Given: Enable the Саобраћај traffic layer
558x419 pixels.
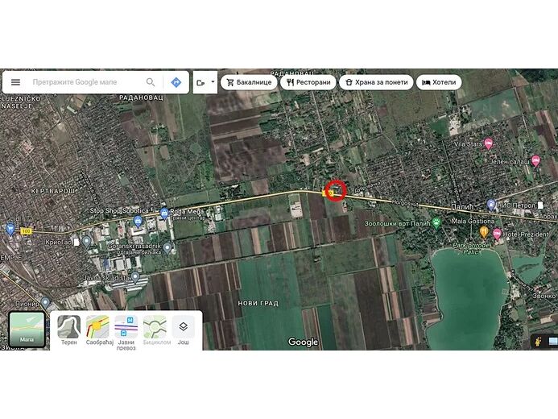Looking at the screenshot, I should (x=97, y=327).
